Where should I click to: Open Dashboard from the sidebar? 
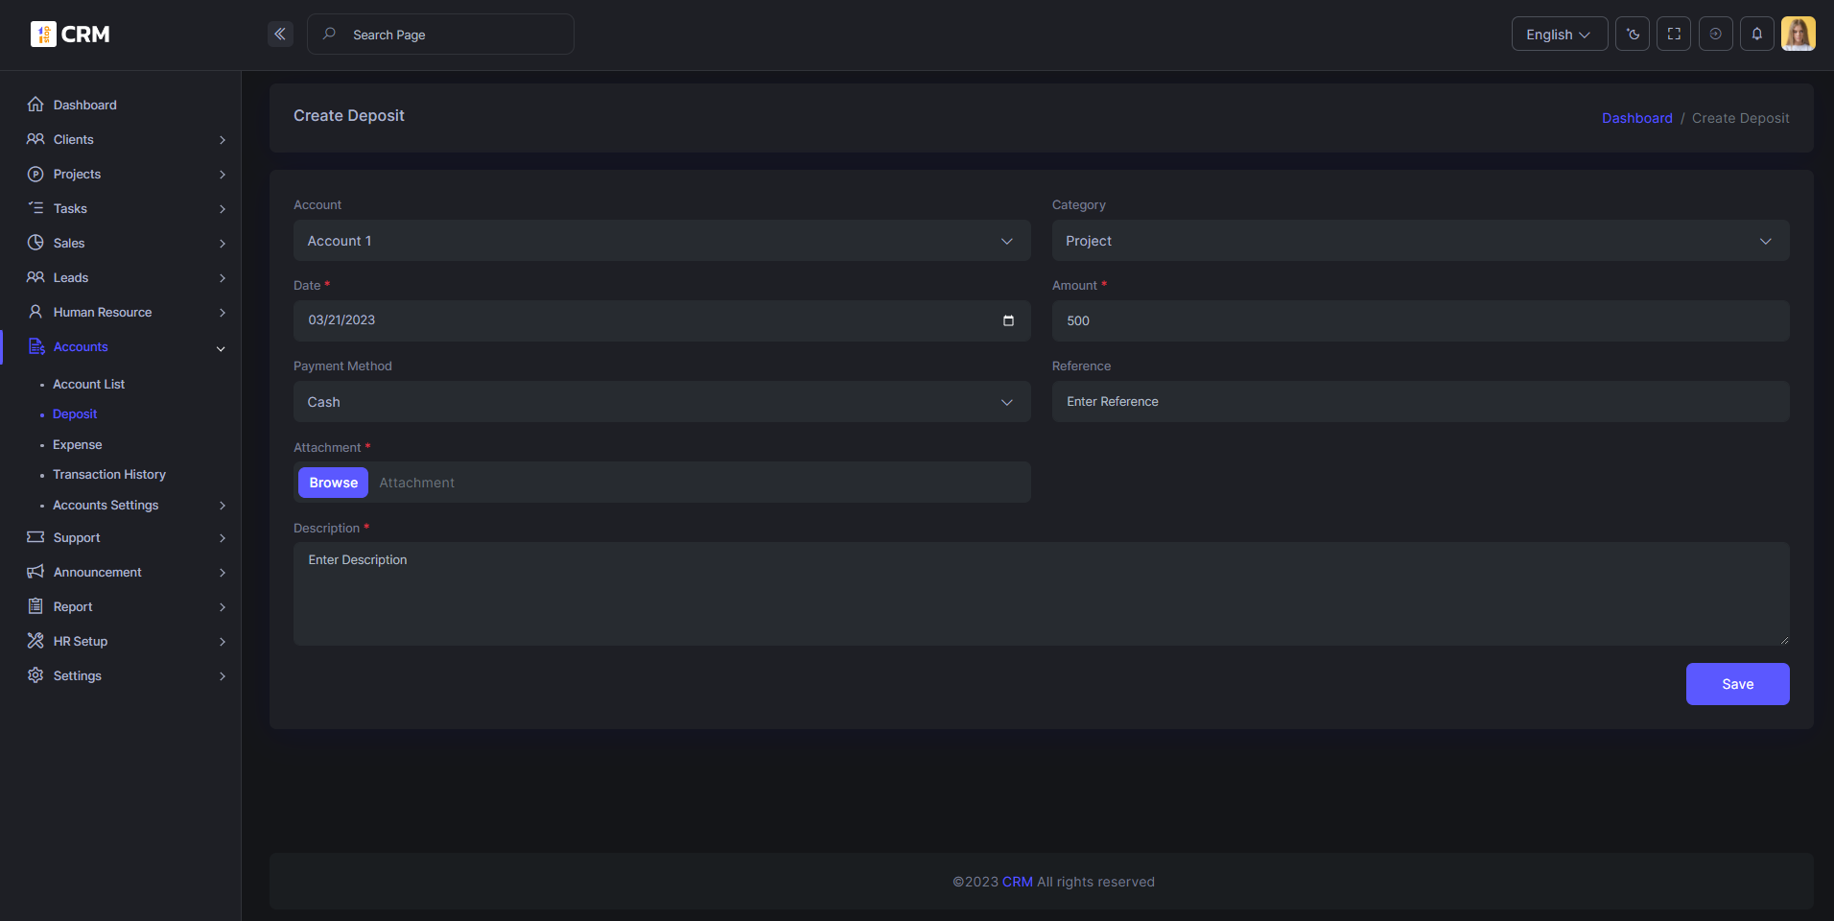[x=84, y=106]
